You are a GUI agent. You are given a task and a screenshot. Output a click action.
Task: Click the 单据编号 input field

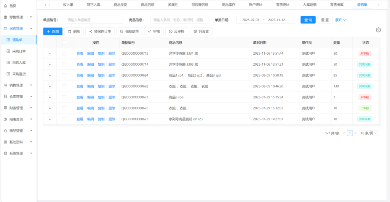click(94, 20)
